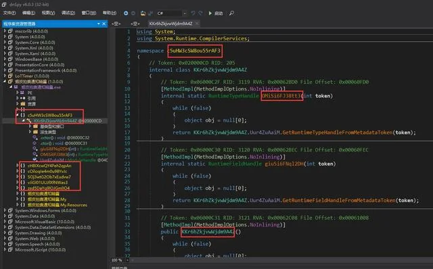The width and height of the screenshot is (433, 269).
Task: Click the c5uHW3cSWBou55rAF3 namespace braces icon
Action: click(23, 115)
